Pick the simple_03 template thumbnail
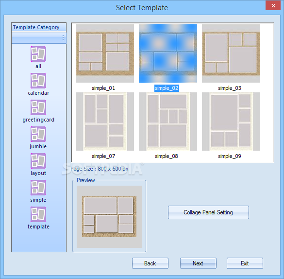284x279 pixels. [231, 53]
